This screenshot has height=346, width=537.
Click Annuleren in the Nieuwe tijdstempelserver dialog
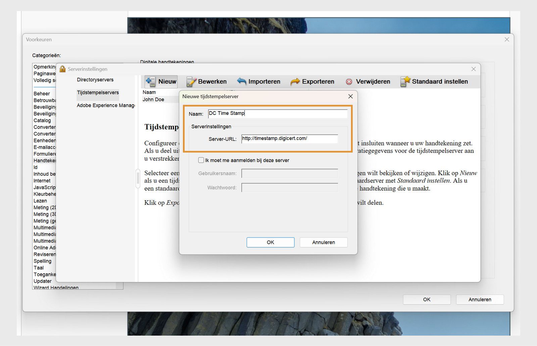click(x=323, y=242)
